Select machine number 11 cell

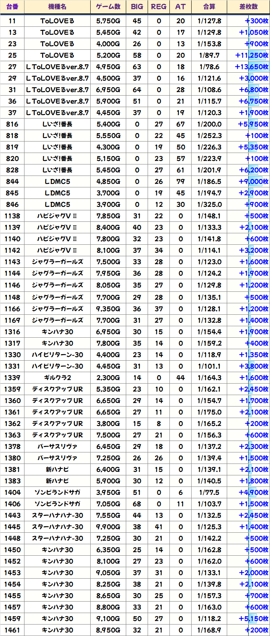pos(12,21)
